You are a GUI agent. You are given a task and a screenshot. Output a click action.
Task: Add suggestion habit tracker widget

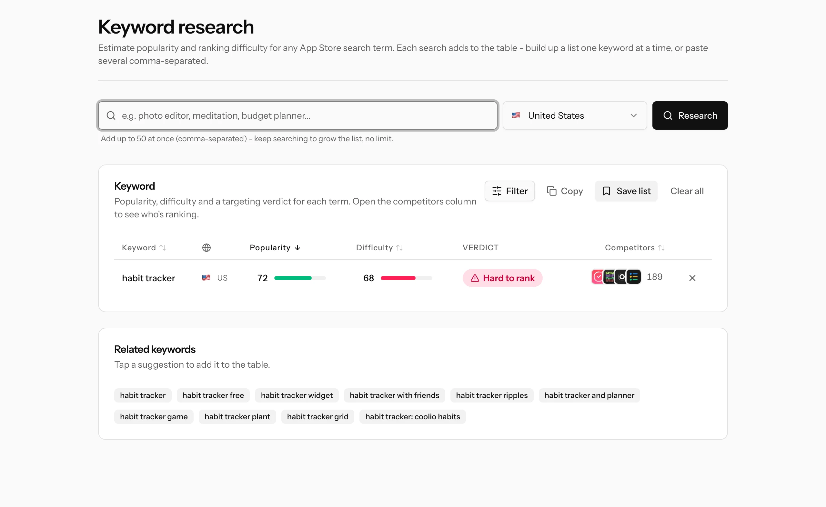[297, 395]
